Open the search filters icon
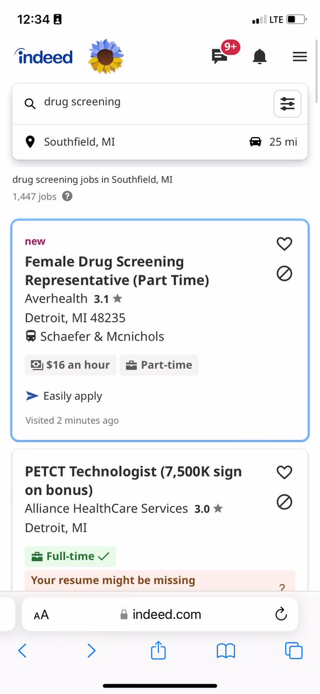Screen dimensions: 320x694 [287, 104]
